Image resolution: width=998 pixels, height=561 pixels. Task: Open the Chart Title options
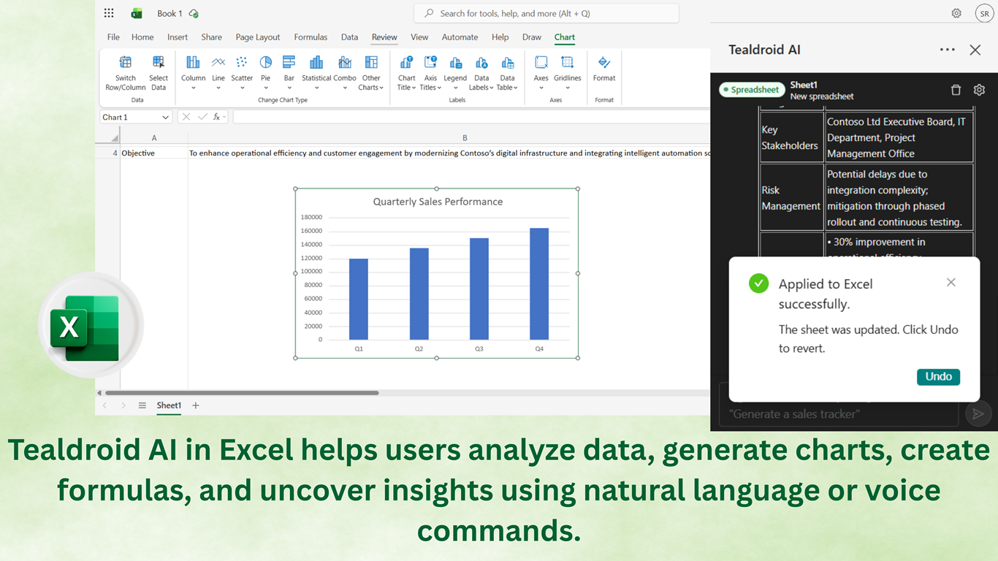(x=407, y=73)
